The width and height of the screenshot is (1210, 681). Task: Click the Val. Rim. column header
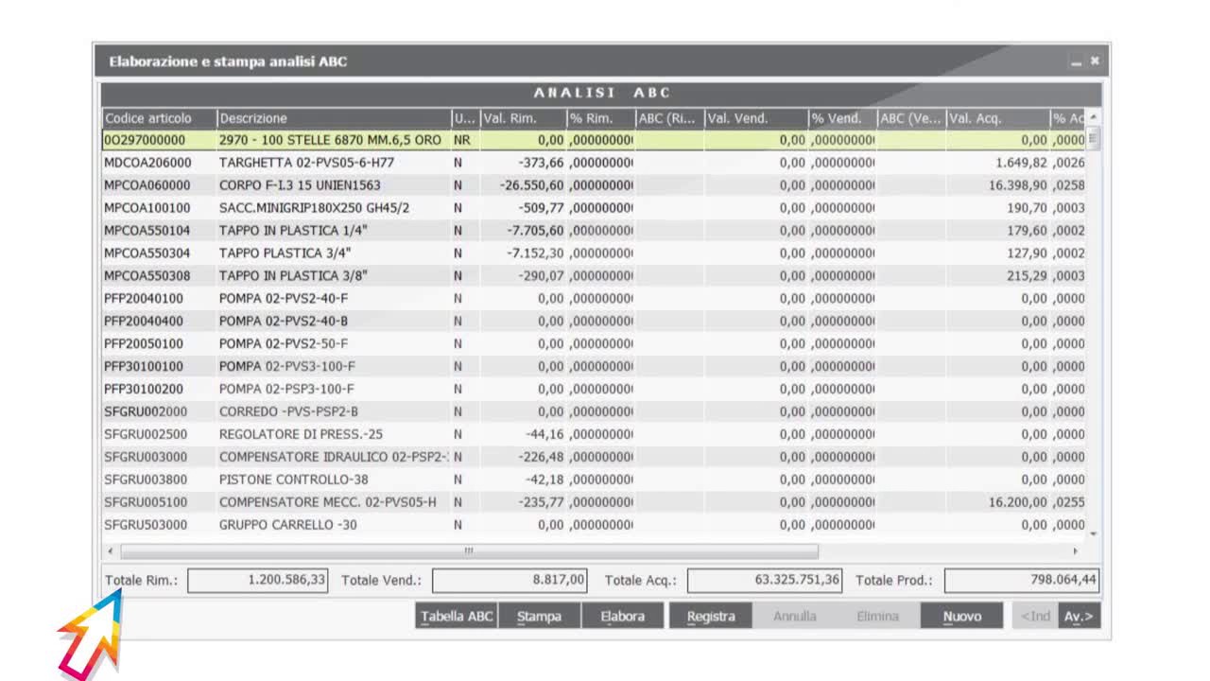(523, 118)
